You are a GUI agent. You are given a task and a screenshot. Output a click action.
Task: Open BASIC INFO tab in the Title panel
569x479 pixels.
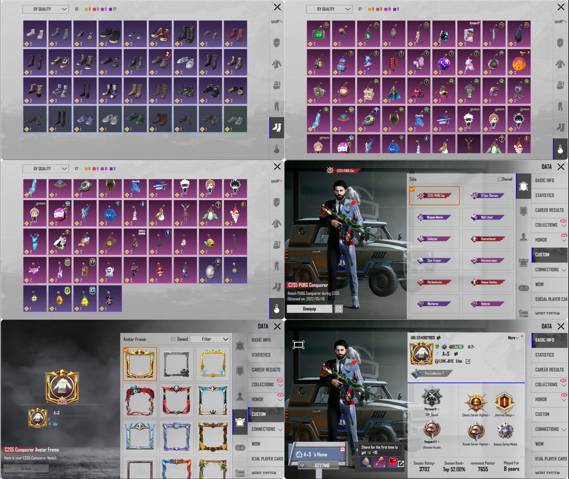pyautogui.click(x=550, y=180)
